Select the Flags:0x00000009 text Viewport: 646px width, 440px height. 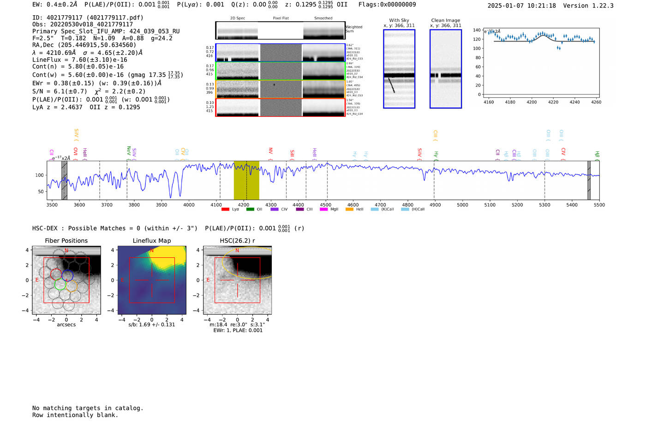click(387, 5)
